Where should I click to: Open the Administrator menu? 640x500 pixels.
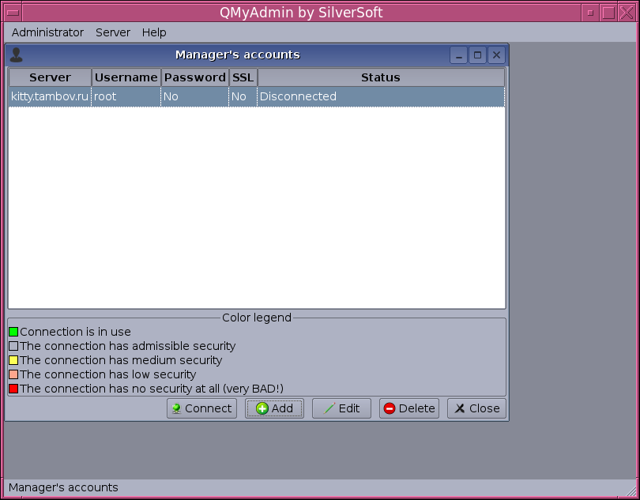[x=47, y=32]
